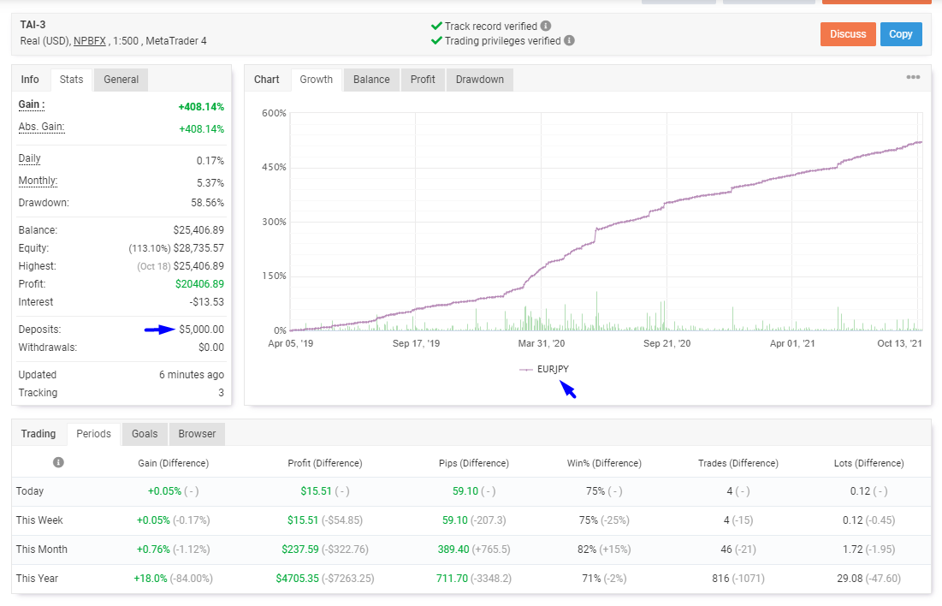The image size is (942, 606).
Task: Click the info icon in Periods table header
Action: [58, 462]
